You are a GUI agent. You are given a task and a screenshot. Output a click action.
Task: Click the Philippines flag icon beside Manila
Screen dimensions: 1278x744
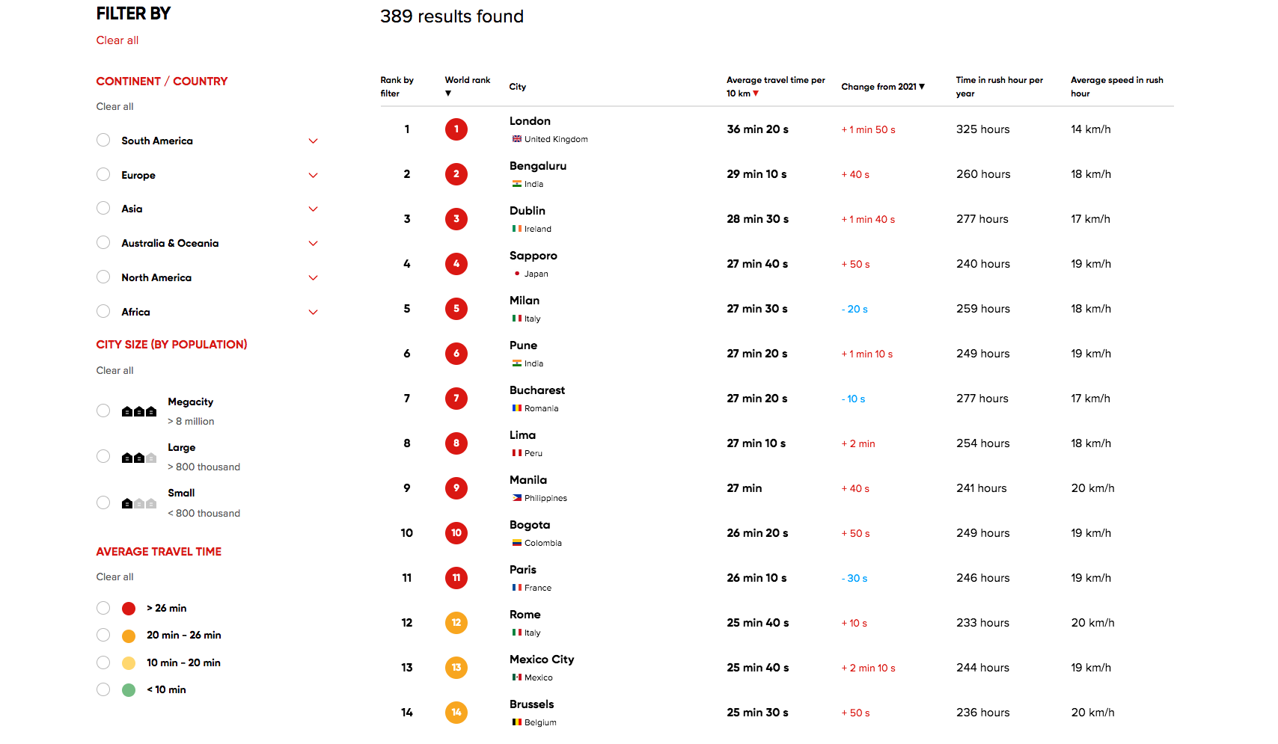coord(516,498)
